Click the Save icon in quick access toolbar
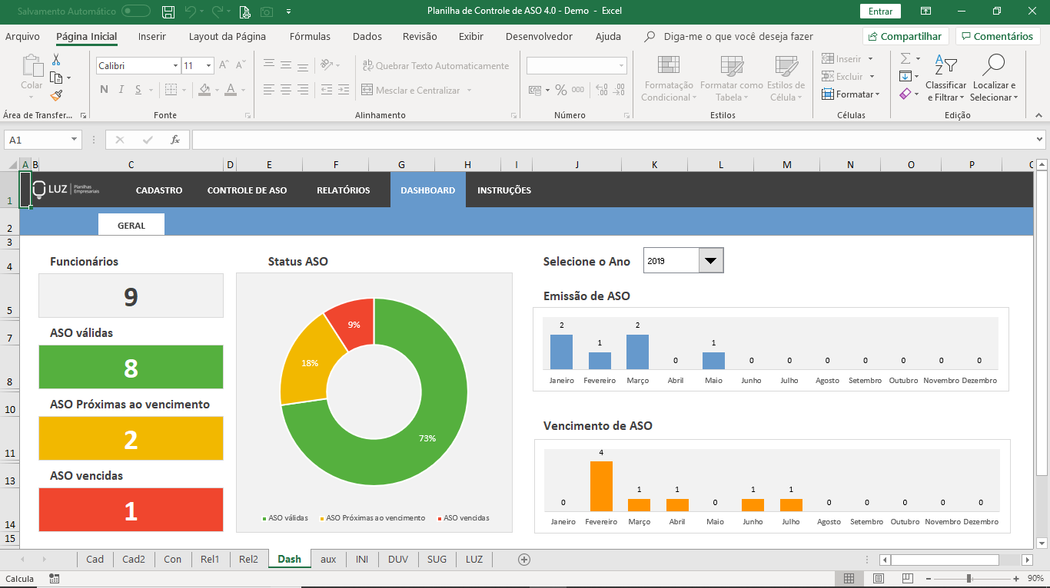 point(168,12)
